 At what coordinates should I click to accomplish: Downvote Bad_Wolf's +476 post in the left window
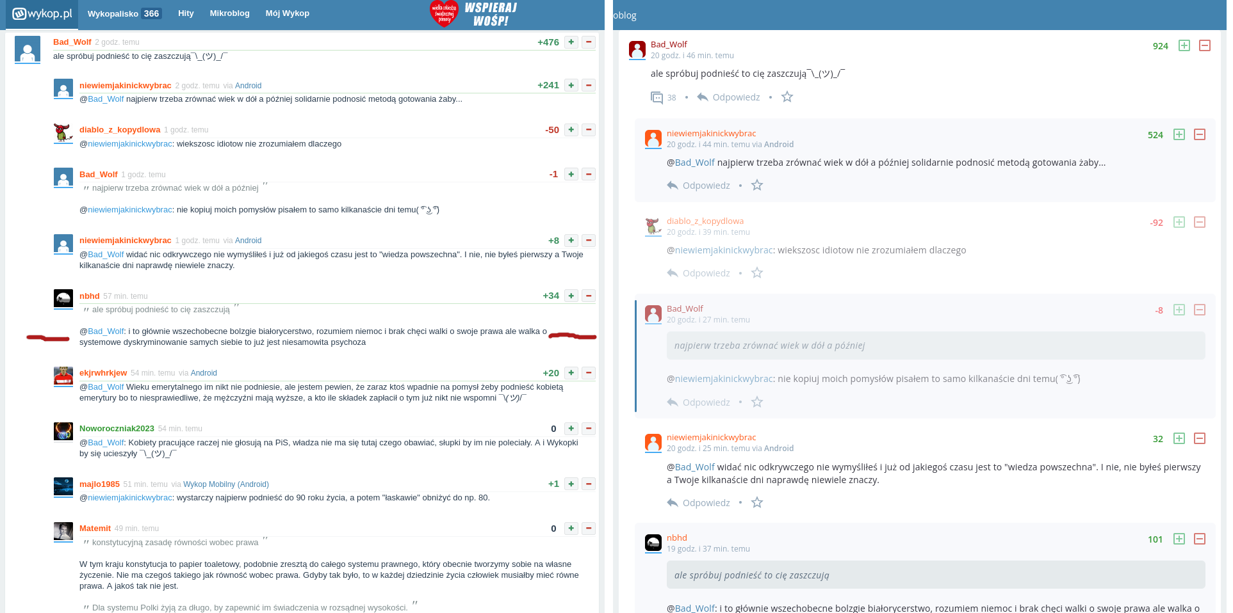(x=589, y=42)
